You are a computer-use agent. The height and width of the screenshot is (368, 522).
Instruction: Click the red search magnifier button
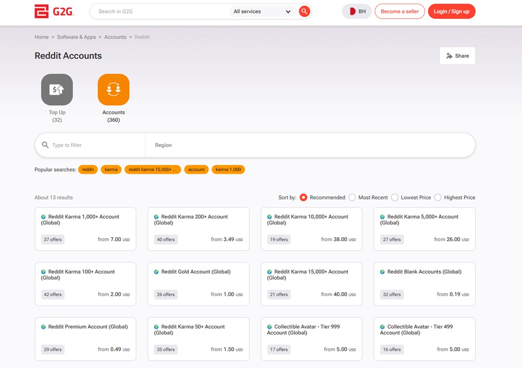[304, 11]
